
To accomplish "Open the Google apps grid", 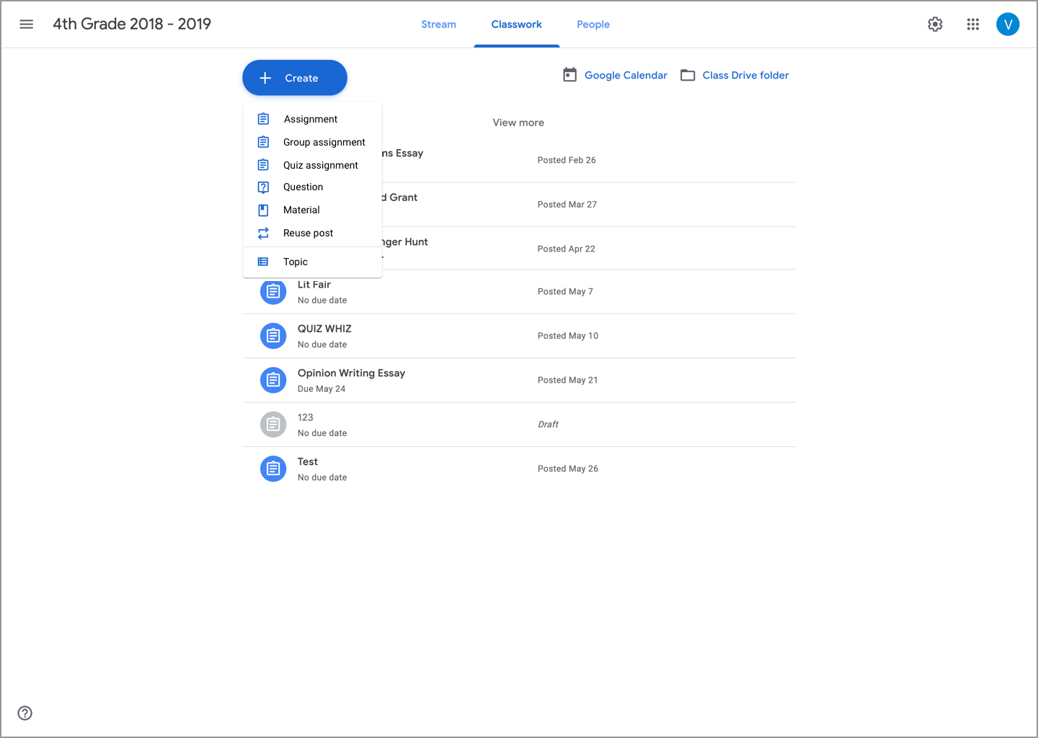I will coord(972,25).
